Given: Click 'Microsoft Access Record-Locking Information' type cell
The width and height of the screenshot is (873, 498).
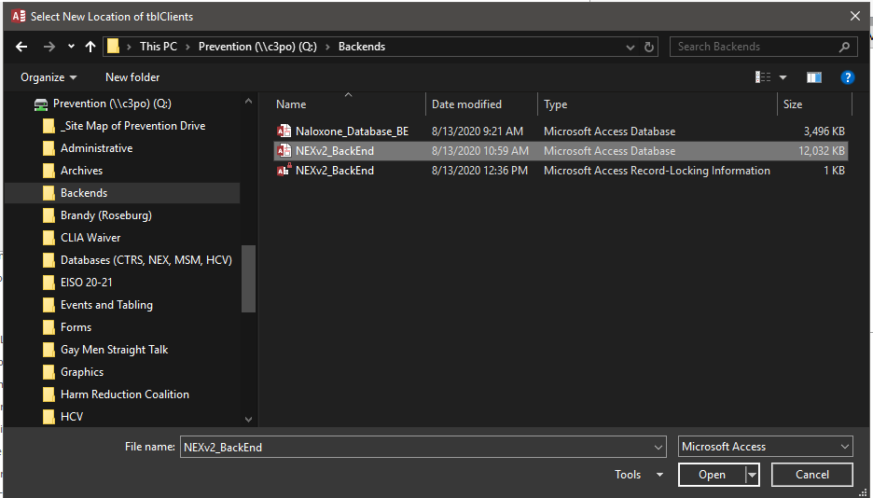Looking at the screenshot, I should (x=657, y=171).
